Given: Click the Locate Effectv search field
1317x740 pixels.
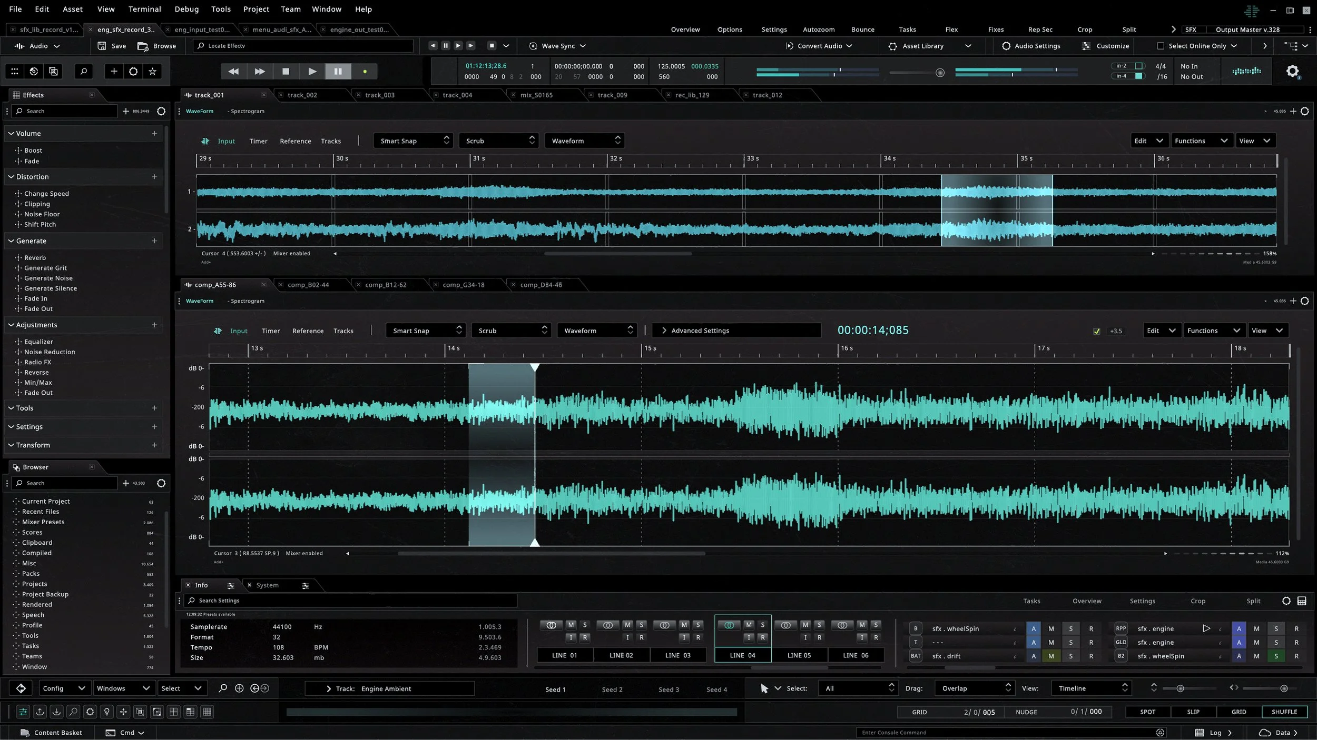Looking at the screenshot, I should [x=303, y=46].
